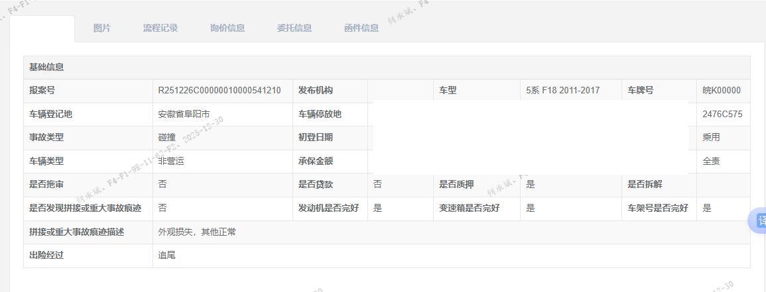Open the 流程记录 tab
Viewport: 766px width, 292px height.
coord(160,28)
